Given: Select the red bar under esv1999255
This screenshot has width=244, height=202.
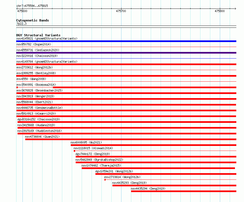Looking at the screenshot, I should 126,76.
